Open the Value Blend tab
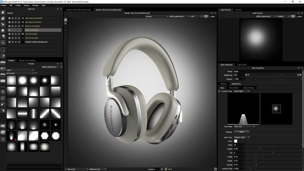This screenshot has height=171, width=304. point(233,88)
